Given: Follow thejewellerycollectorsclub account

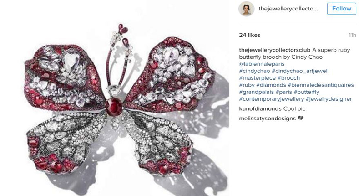Looking at the screenshot, I should [342, 9].
